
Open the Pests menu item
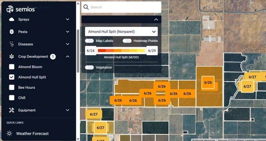23,32
